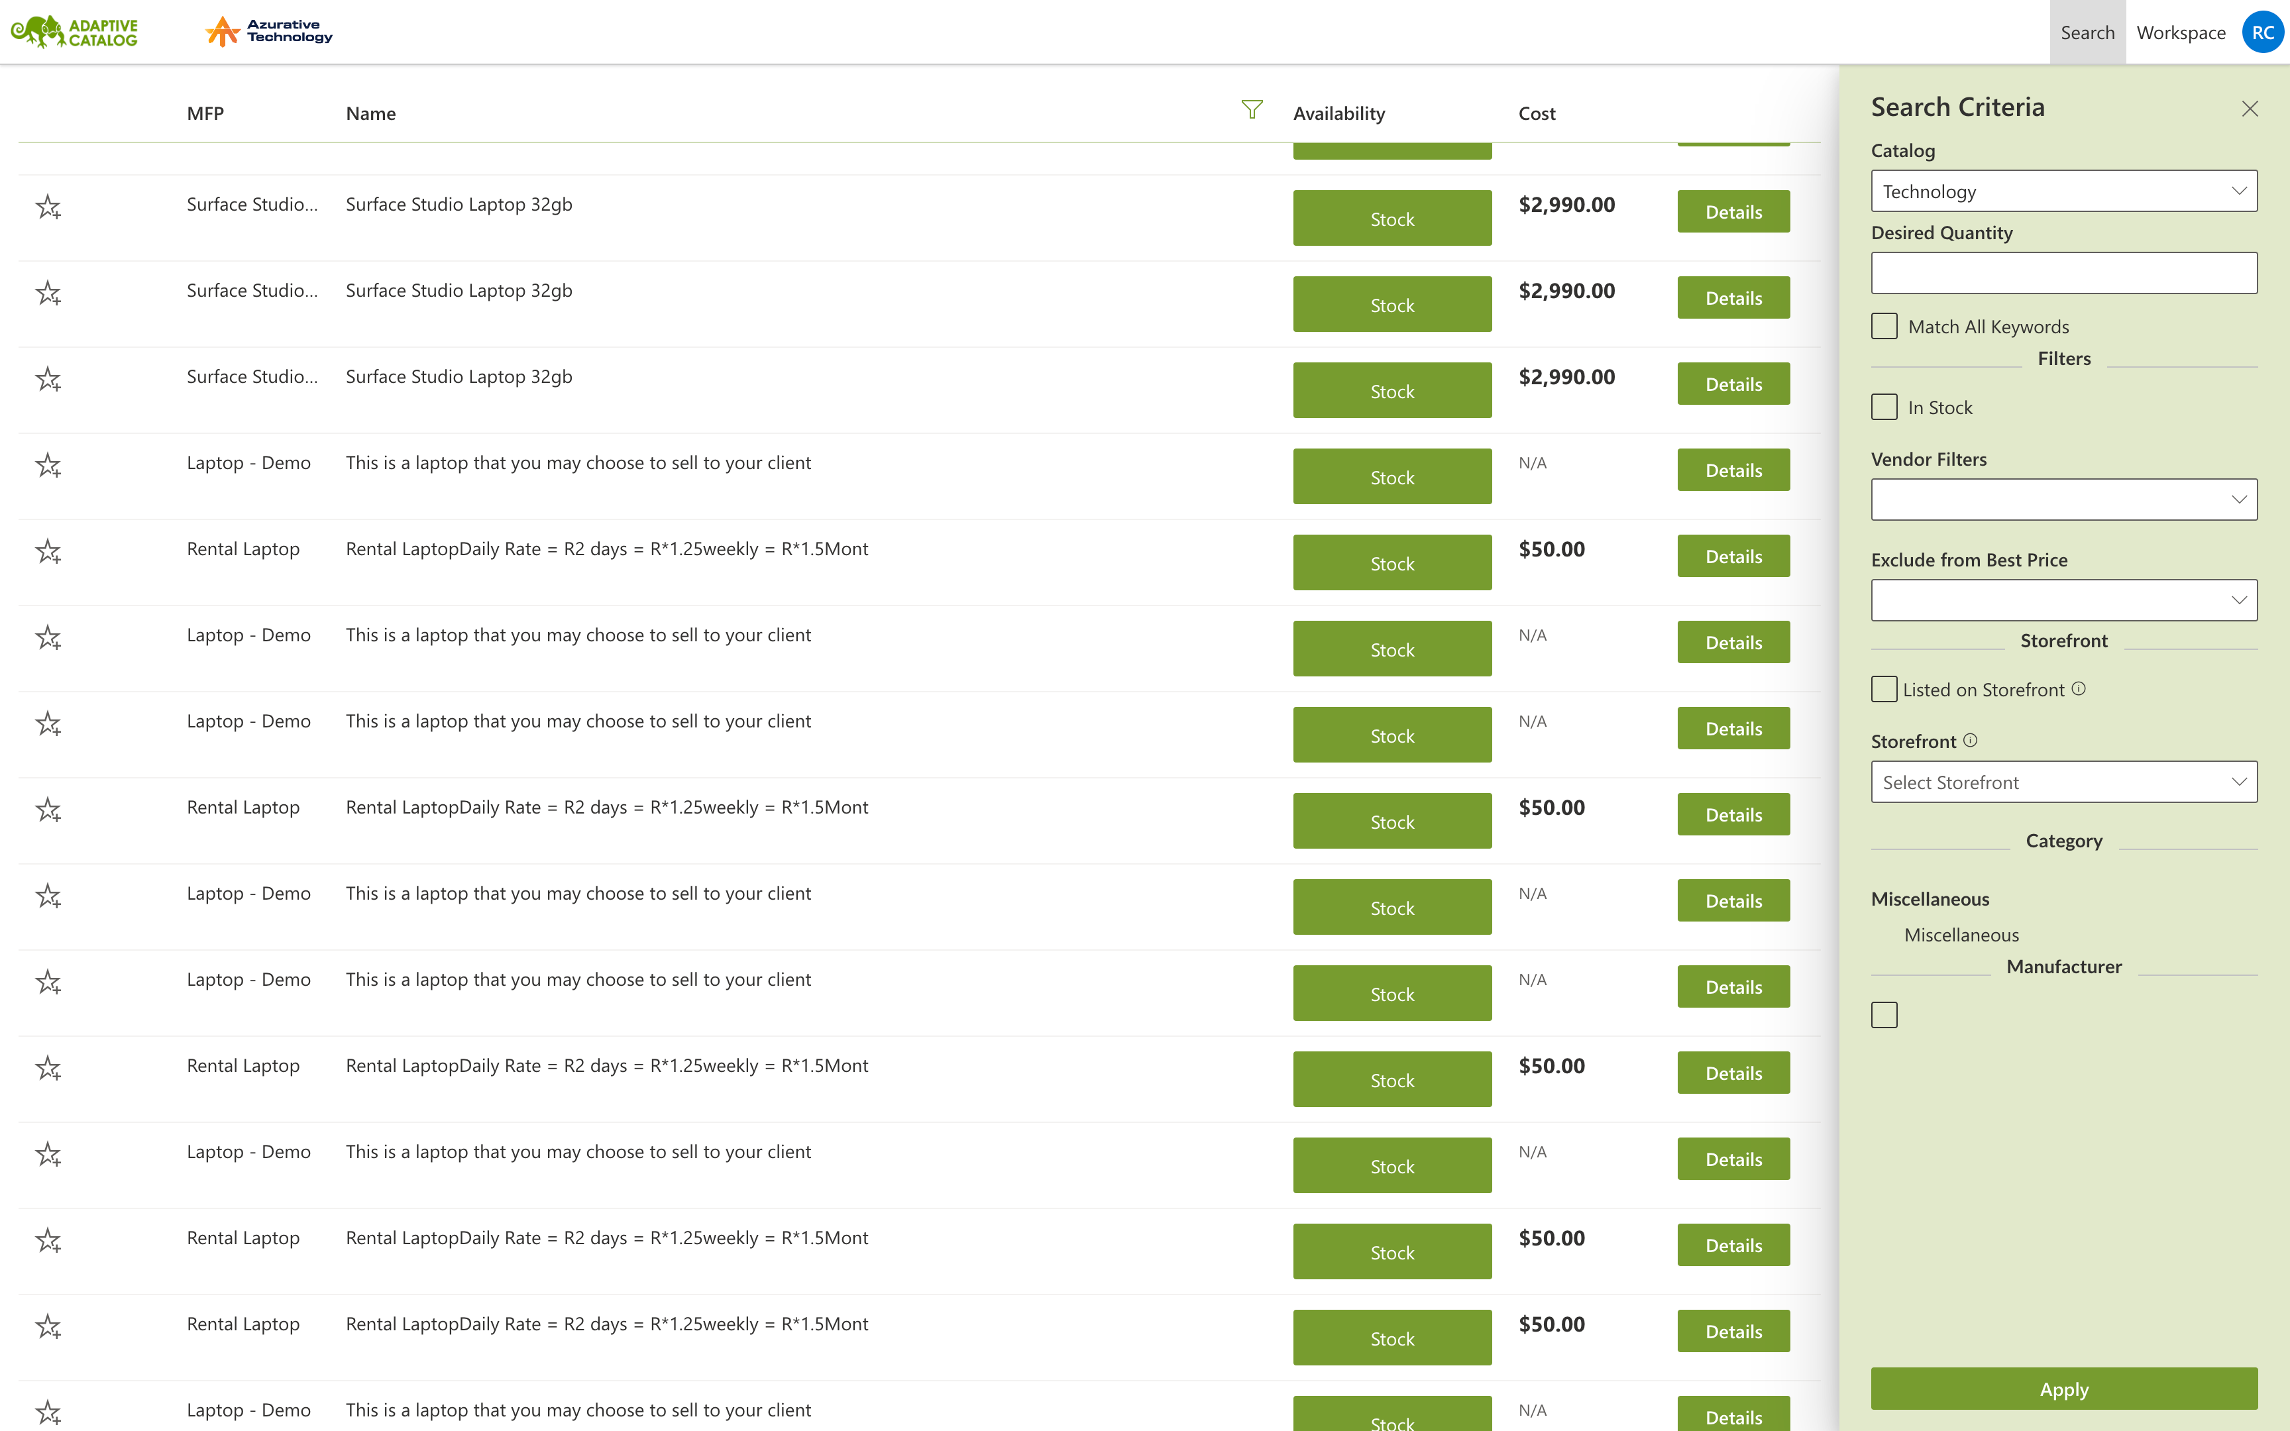The image size is (2290, 1431).
Task: Star the last fully visible Rental Laptop row
Action: click(x=48, y=1326)
